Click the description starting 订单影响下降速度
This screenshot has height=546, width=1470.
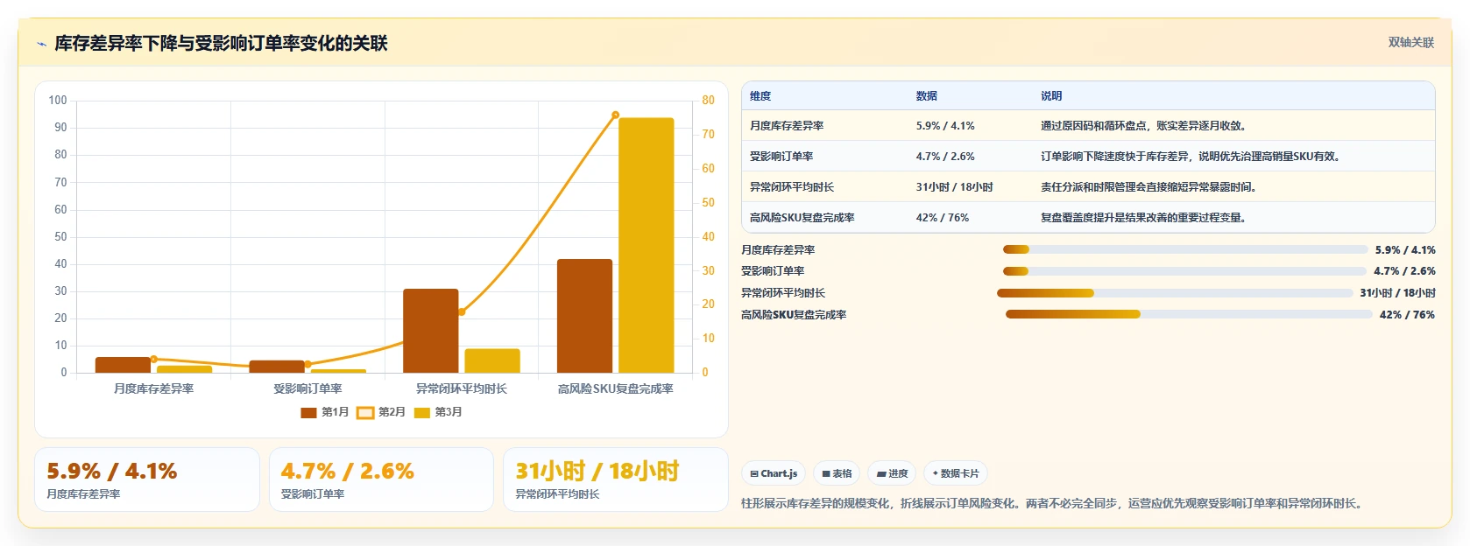[x=1191, y=157]
